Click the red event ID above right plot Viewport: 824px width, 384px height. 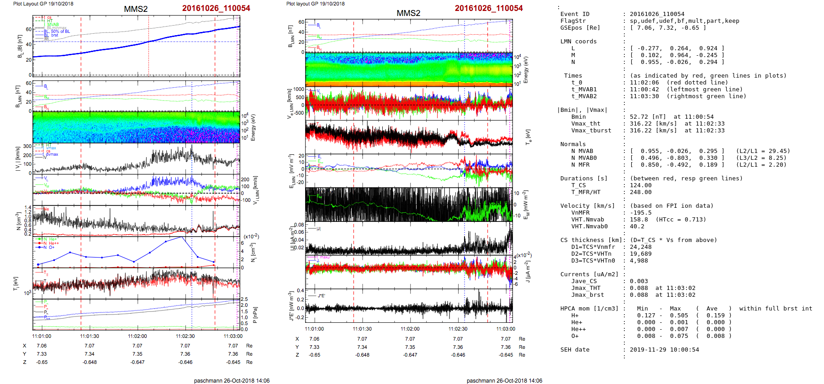(x=488, y=8)
